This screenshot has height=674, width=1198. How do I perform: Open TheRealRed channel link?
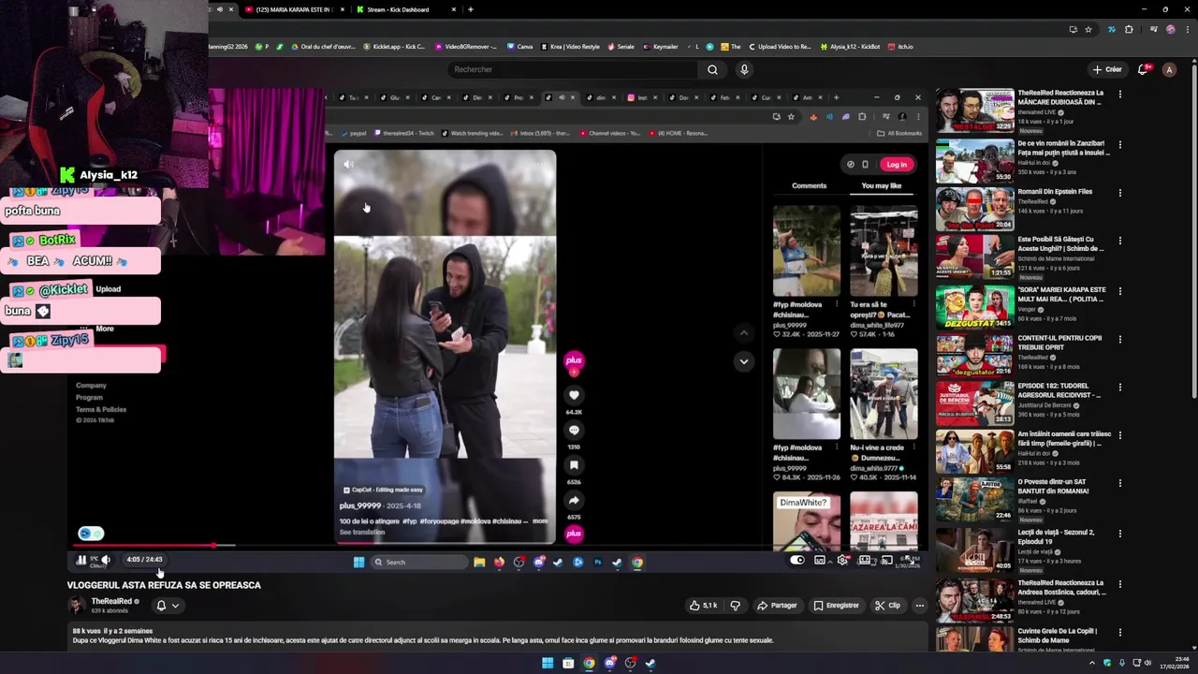pyautogui.click(x=111, y=601)
